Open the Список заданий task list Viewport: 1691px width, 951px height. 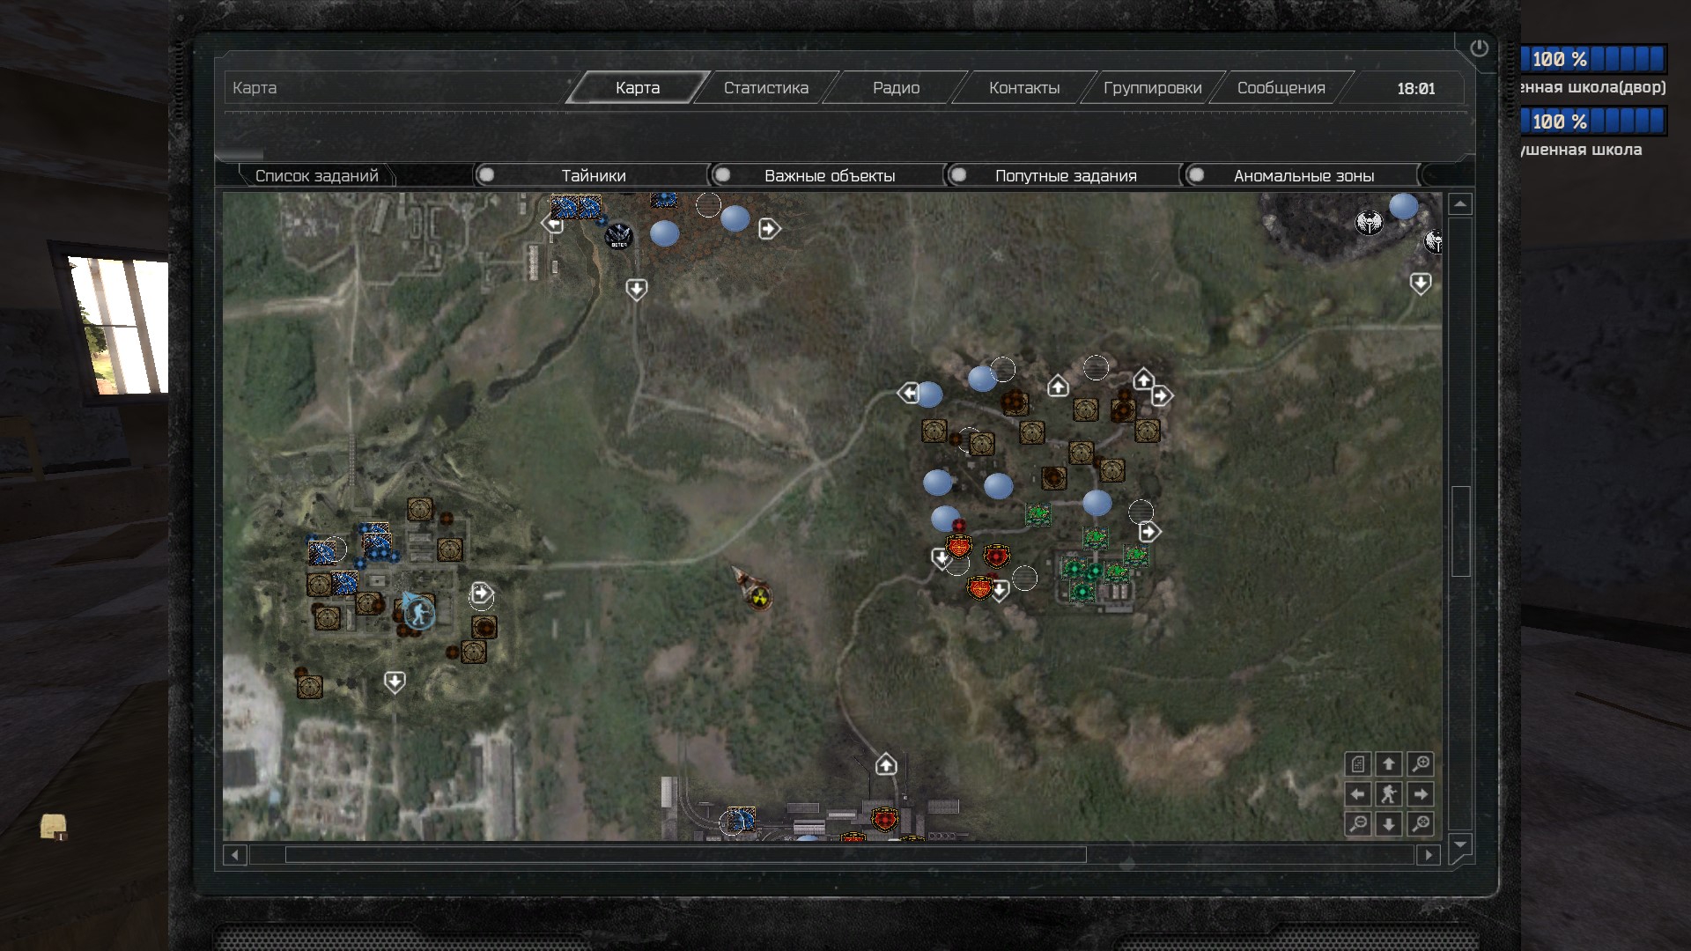[316, 175]
